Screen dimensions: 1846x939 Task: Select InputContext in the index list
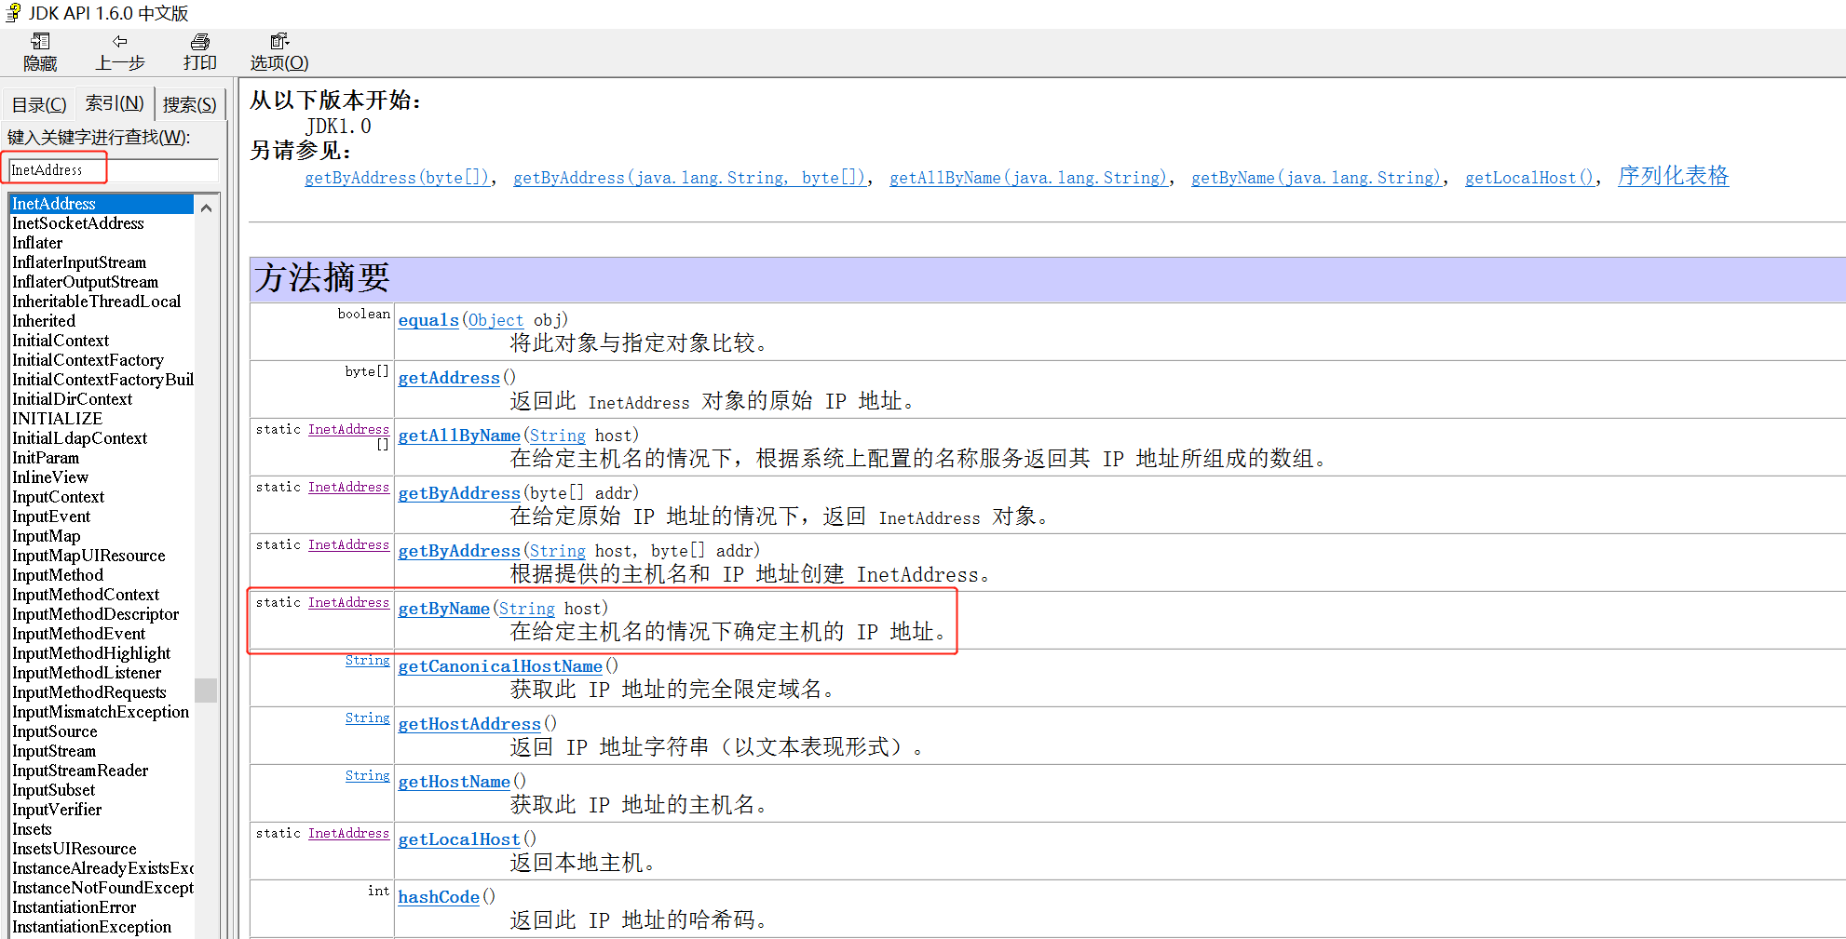[x=58, y=497]
